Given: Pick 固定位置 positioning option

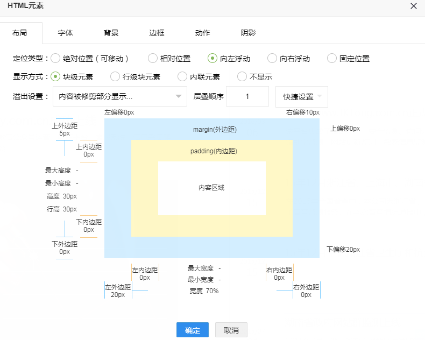Looking at the screenshot, I should [332, 59].
